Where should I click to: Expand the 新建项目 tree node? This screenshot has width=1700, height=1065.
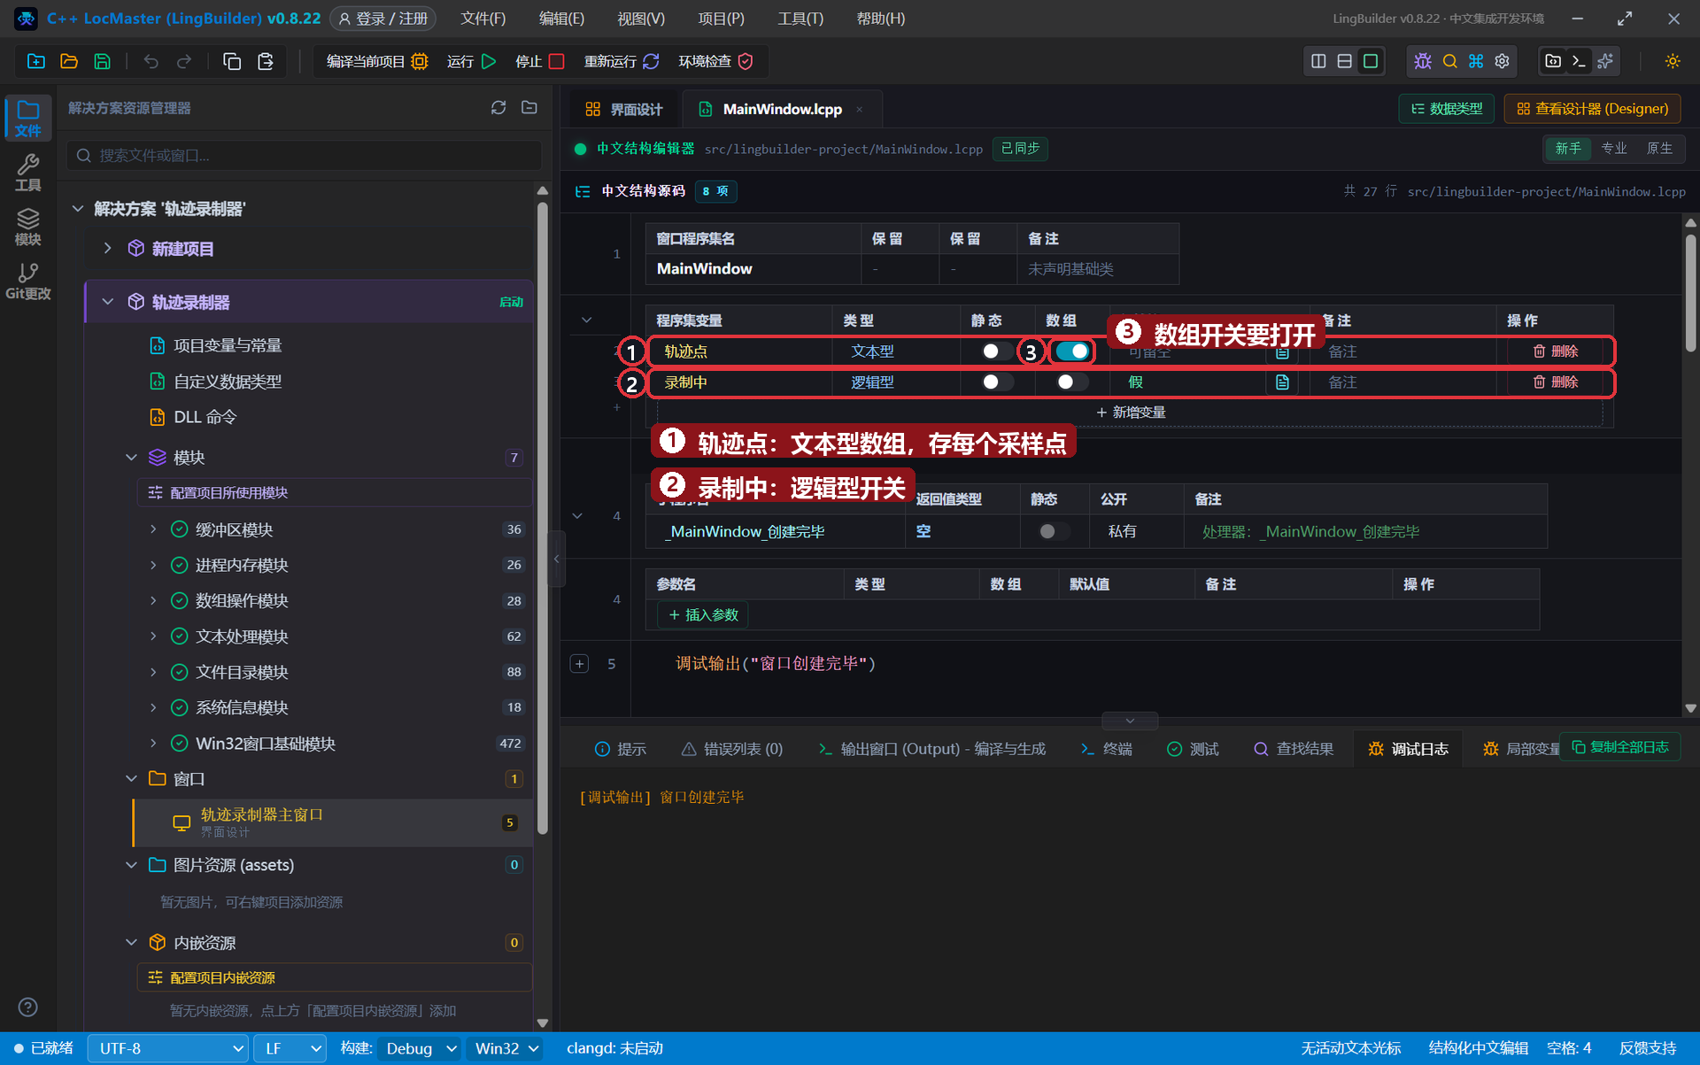pyautogui.click(x=108, y=248)
